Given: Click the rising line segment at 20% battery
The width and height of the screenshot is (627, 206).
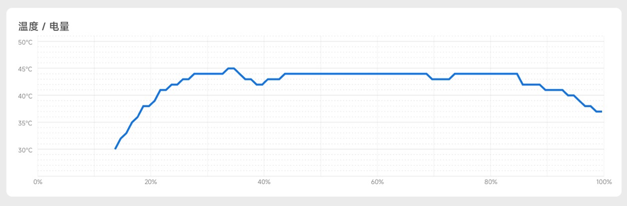Looking at the screenshot, I should tap(150, 104).
